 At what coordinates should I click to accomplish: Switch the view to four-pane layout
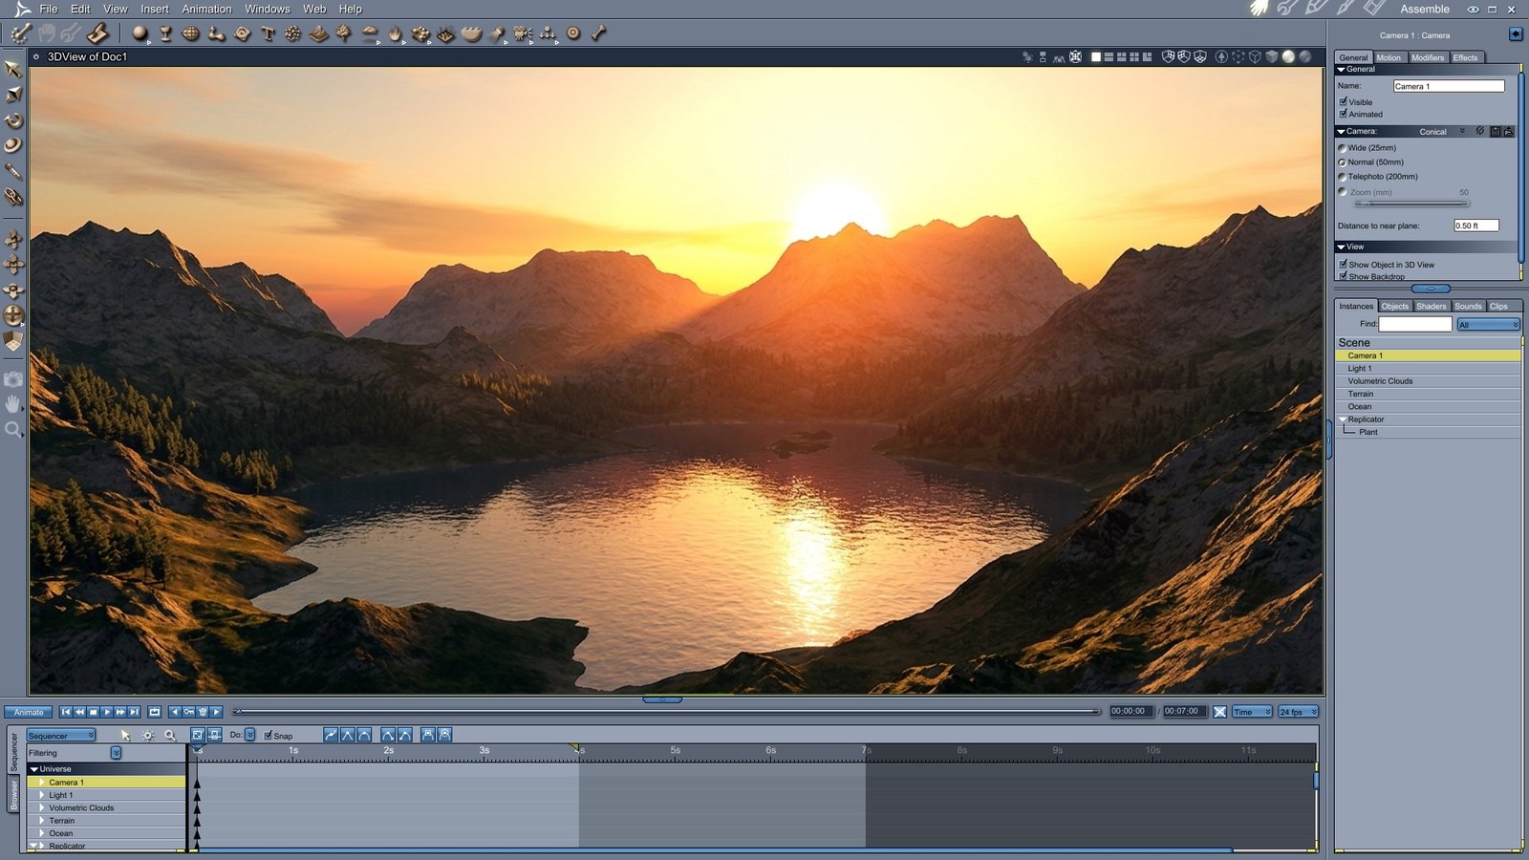pos(1134,57)
